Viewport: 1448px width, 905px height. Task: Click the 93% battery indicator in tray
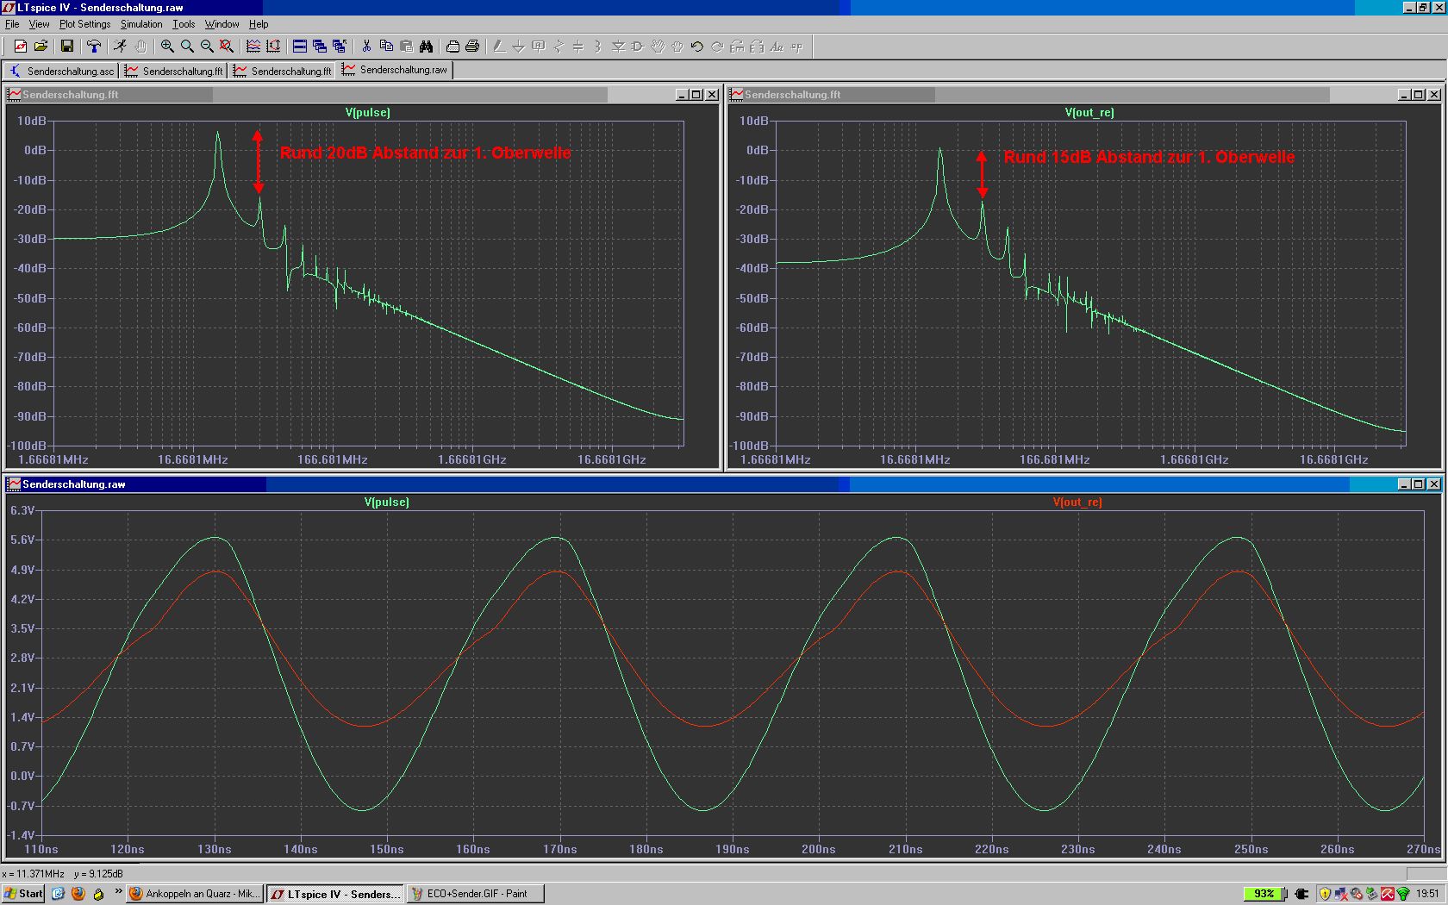[x=1264, y=894]
